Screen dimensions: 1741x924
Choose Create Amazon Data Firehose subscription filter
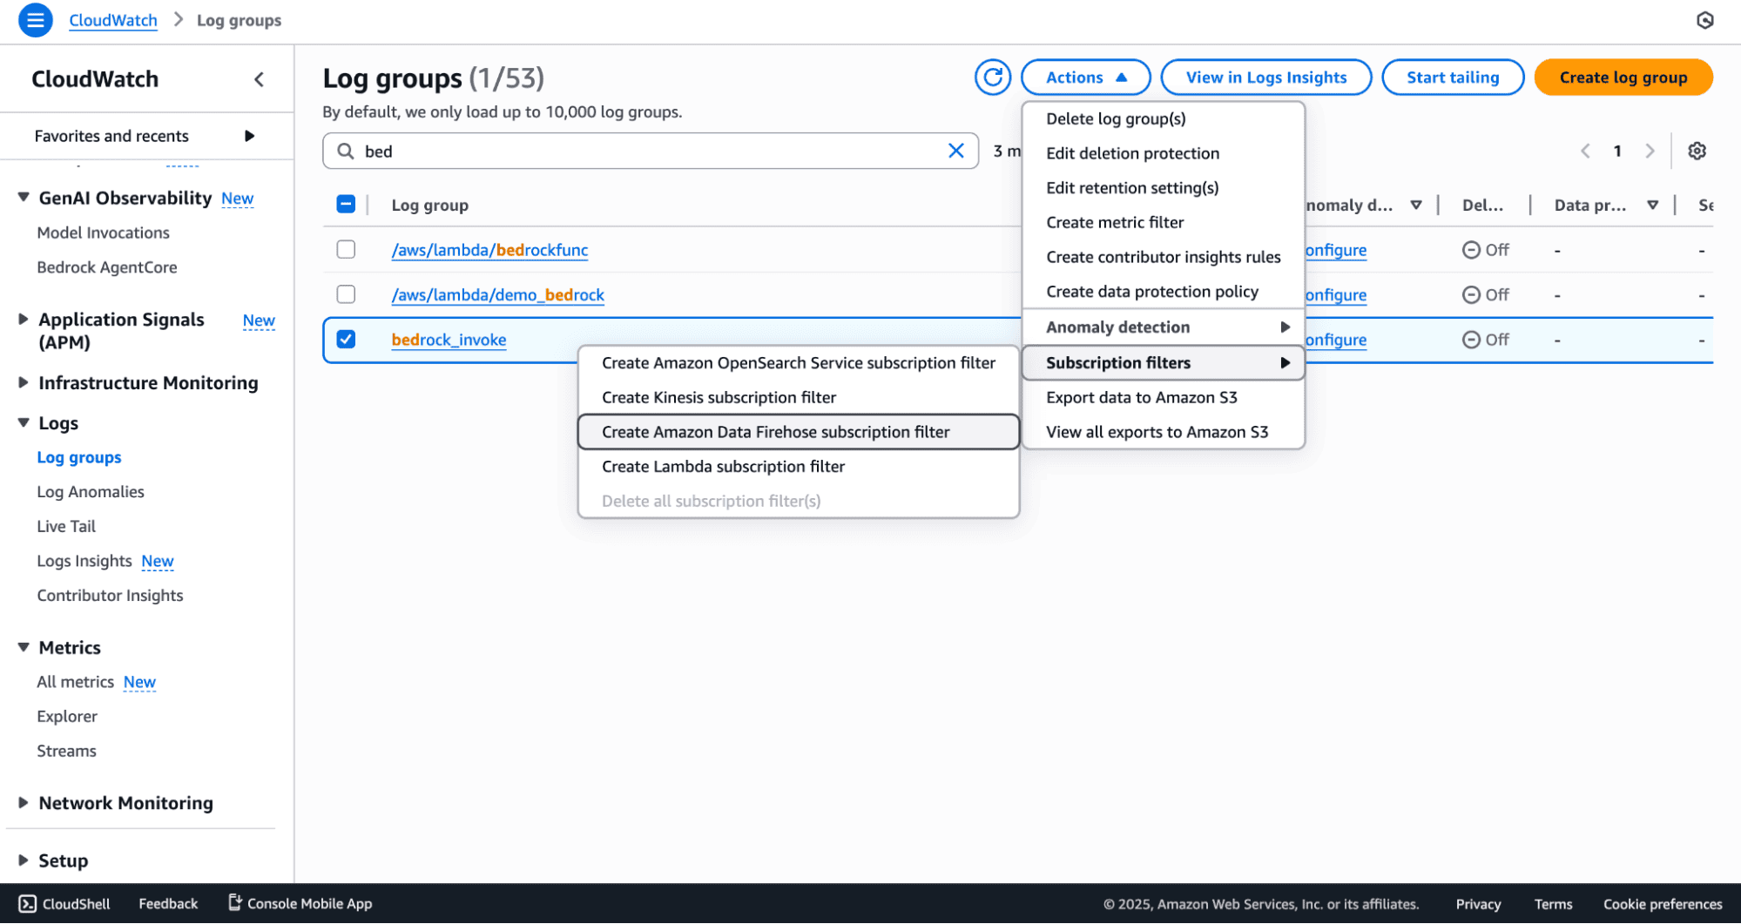775,431
